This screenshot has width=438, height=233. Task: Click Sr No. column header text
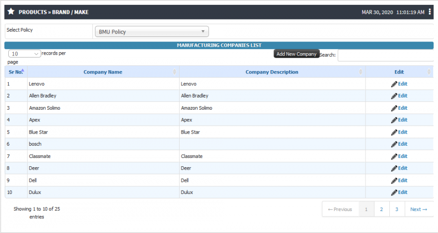pyautogui.click(x=16, y=72)
